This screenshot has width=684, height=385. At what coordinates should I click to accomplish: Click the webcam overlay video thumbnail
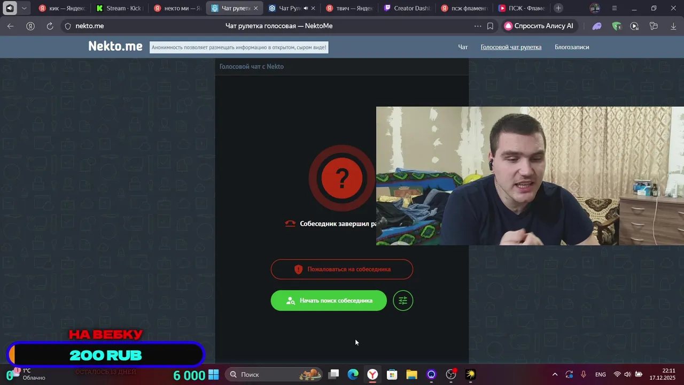[530, 176]
